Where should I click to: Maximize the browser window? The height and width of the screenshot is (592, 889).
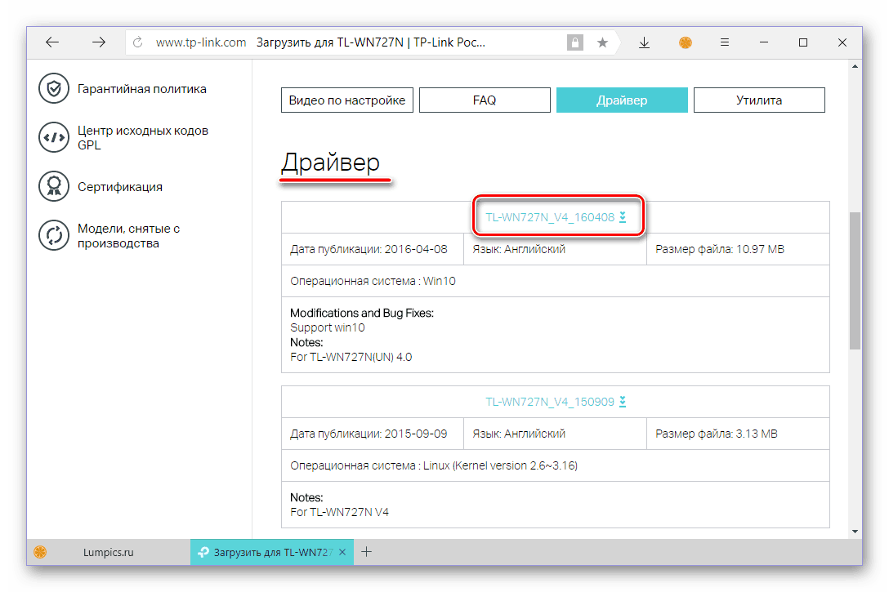tap(803, 42)
